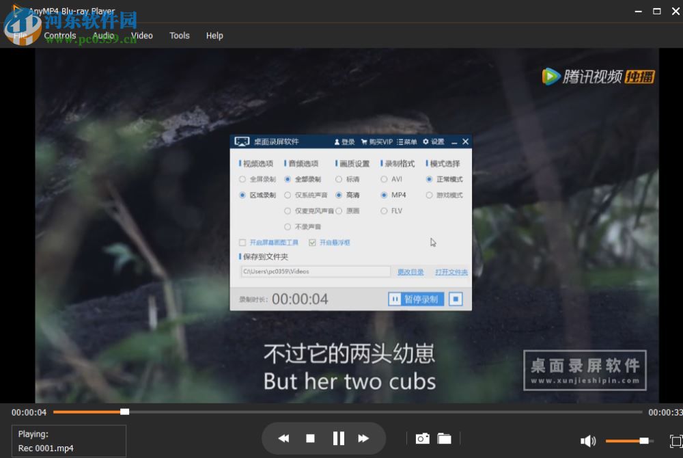Log in using the 登录 user icon
The height and width of the screenshot is (458, 683).
click(x=344, y=142)
